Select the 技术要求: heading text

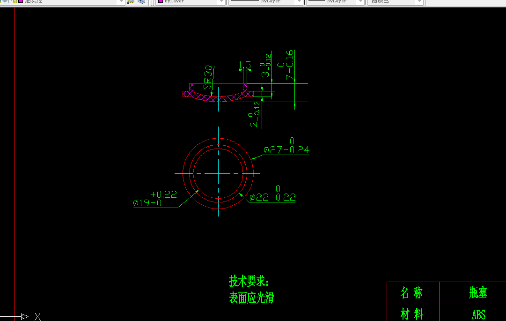(249, 281)
